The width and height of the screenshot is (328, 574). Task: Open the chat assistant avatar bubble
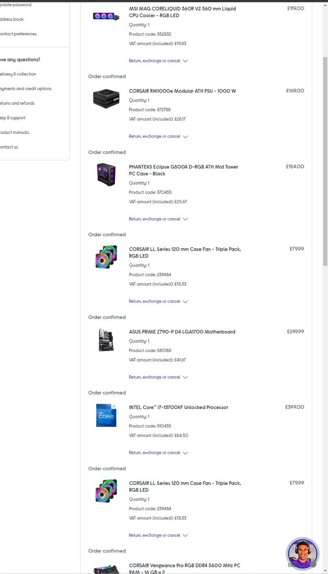click(302, 554)
